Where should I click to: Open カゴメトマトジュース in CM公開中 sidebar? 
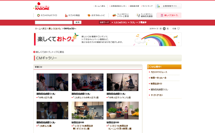(x=159, y=72)
